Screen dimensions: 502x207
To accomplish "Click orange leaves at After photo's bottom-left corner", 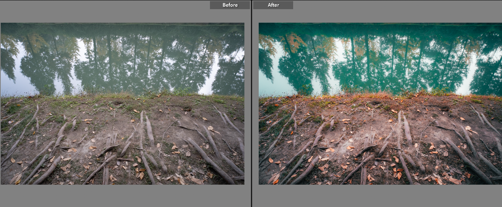I will 274,178.
